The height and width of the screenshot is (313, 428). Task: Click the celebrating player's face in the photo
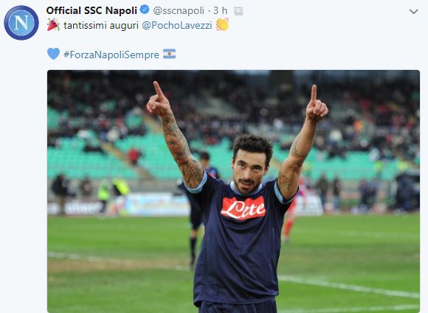(249, 170)
